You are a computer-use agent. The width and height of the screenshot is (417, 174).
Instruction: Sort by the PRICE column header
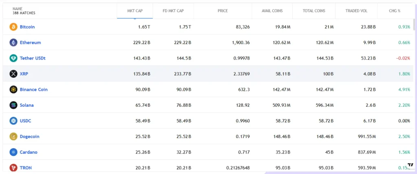pyautogui.click(x=223, y=11)
